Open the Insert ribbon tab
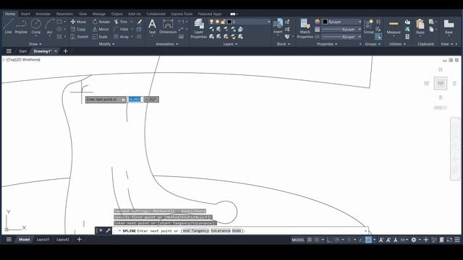Image resolution: width=463 pixels, height=260 pixels. coord(25,14)
